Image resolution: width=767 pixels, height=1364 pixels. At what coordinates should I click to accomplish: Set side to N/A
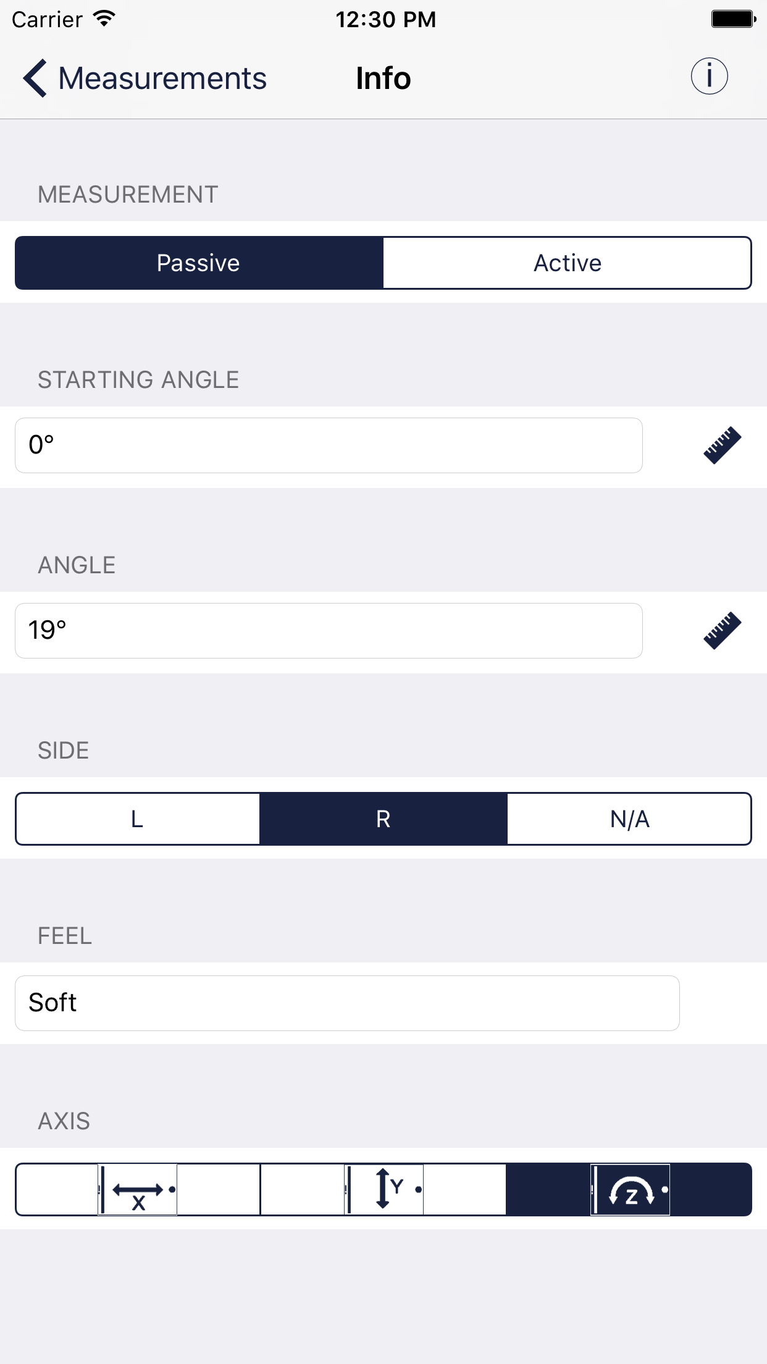629,819
